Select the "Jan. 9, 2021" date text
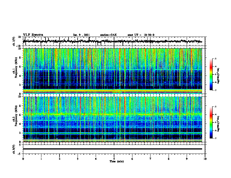This screenshot has width=231, height=178. pos(81,35)
